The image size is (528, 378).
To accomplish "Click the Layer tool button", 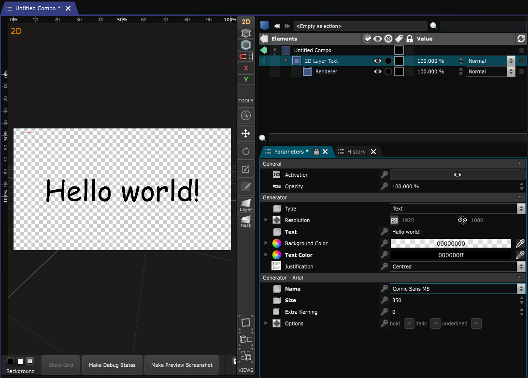I will click(x=246, y=205).
